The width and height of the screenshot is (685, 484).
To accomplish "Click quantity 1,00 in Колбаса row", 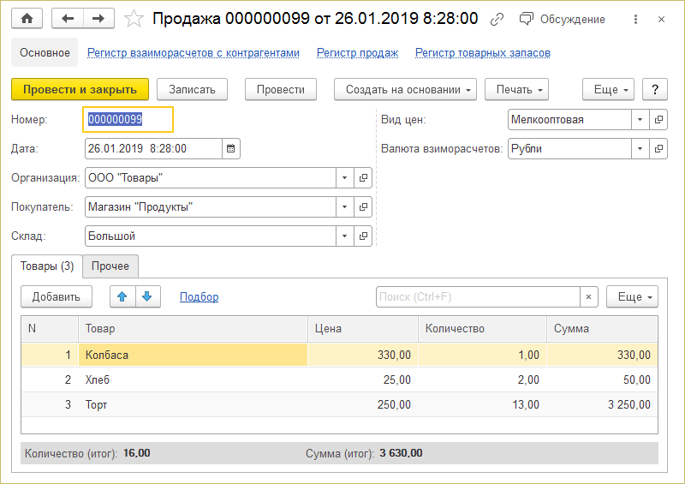I will click(483, 355).
